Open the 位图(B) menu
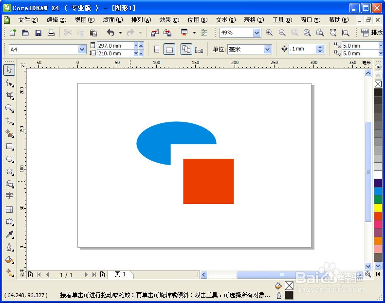 coord(198,20)
